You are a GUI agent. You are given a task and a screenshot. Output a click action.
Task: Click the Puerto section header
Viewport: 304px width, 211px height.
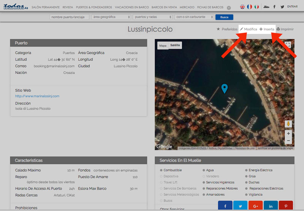[79, 43]
